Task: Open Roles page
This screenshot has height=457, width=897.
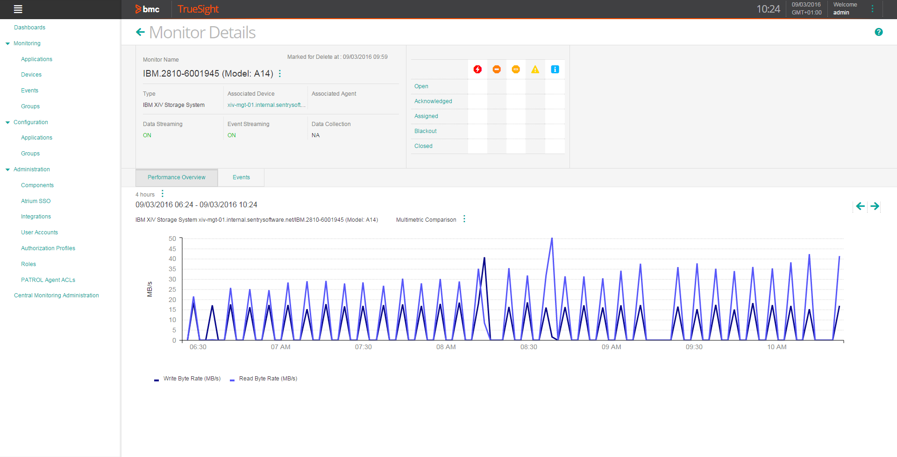Action: click(28, 264)
